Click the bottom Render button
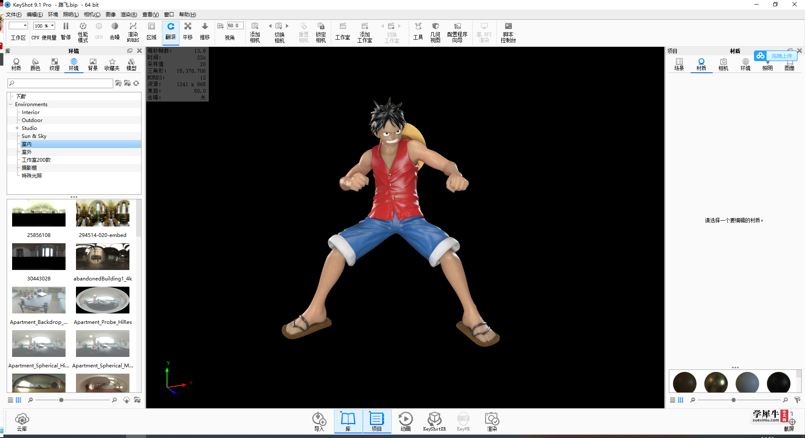805x438 pixels. (x=492, y=422)
